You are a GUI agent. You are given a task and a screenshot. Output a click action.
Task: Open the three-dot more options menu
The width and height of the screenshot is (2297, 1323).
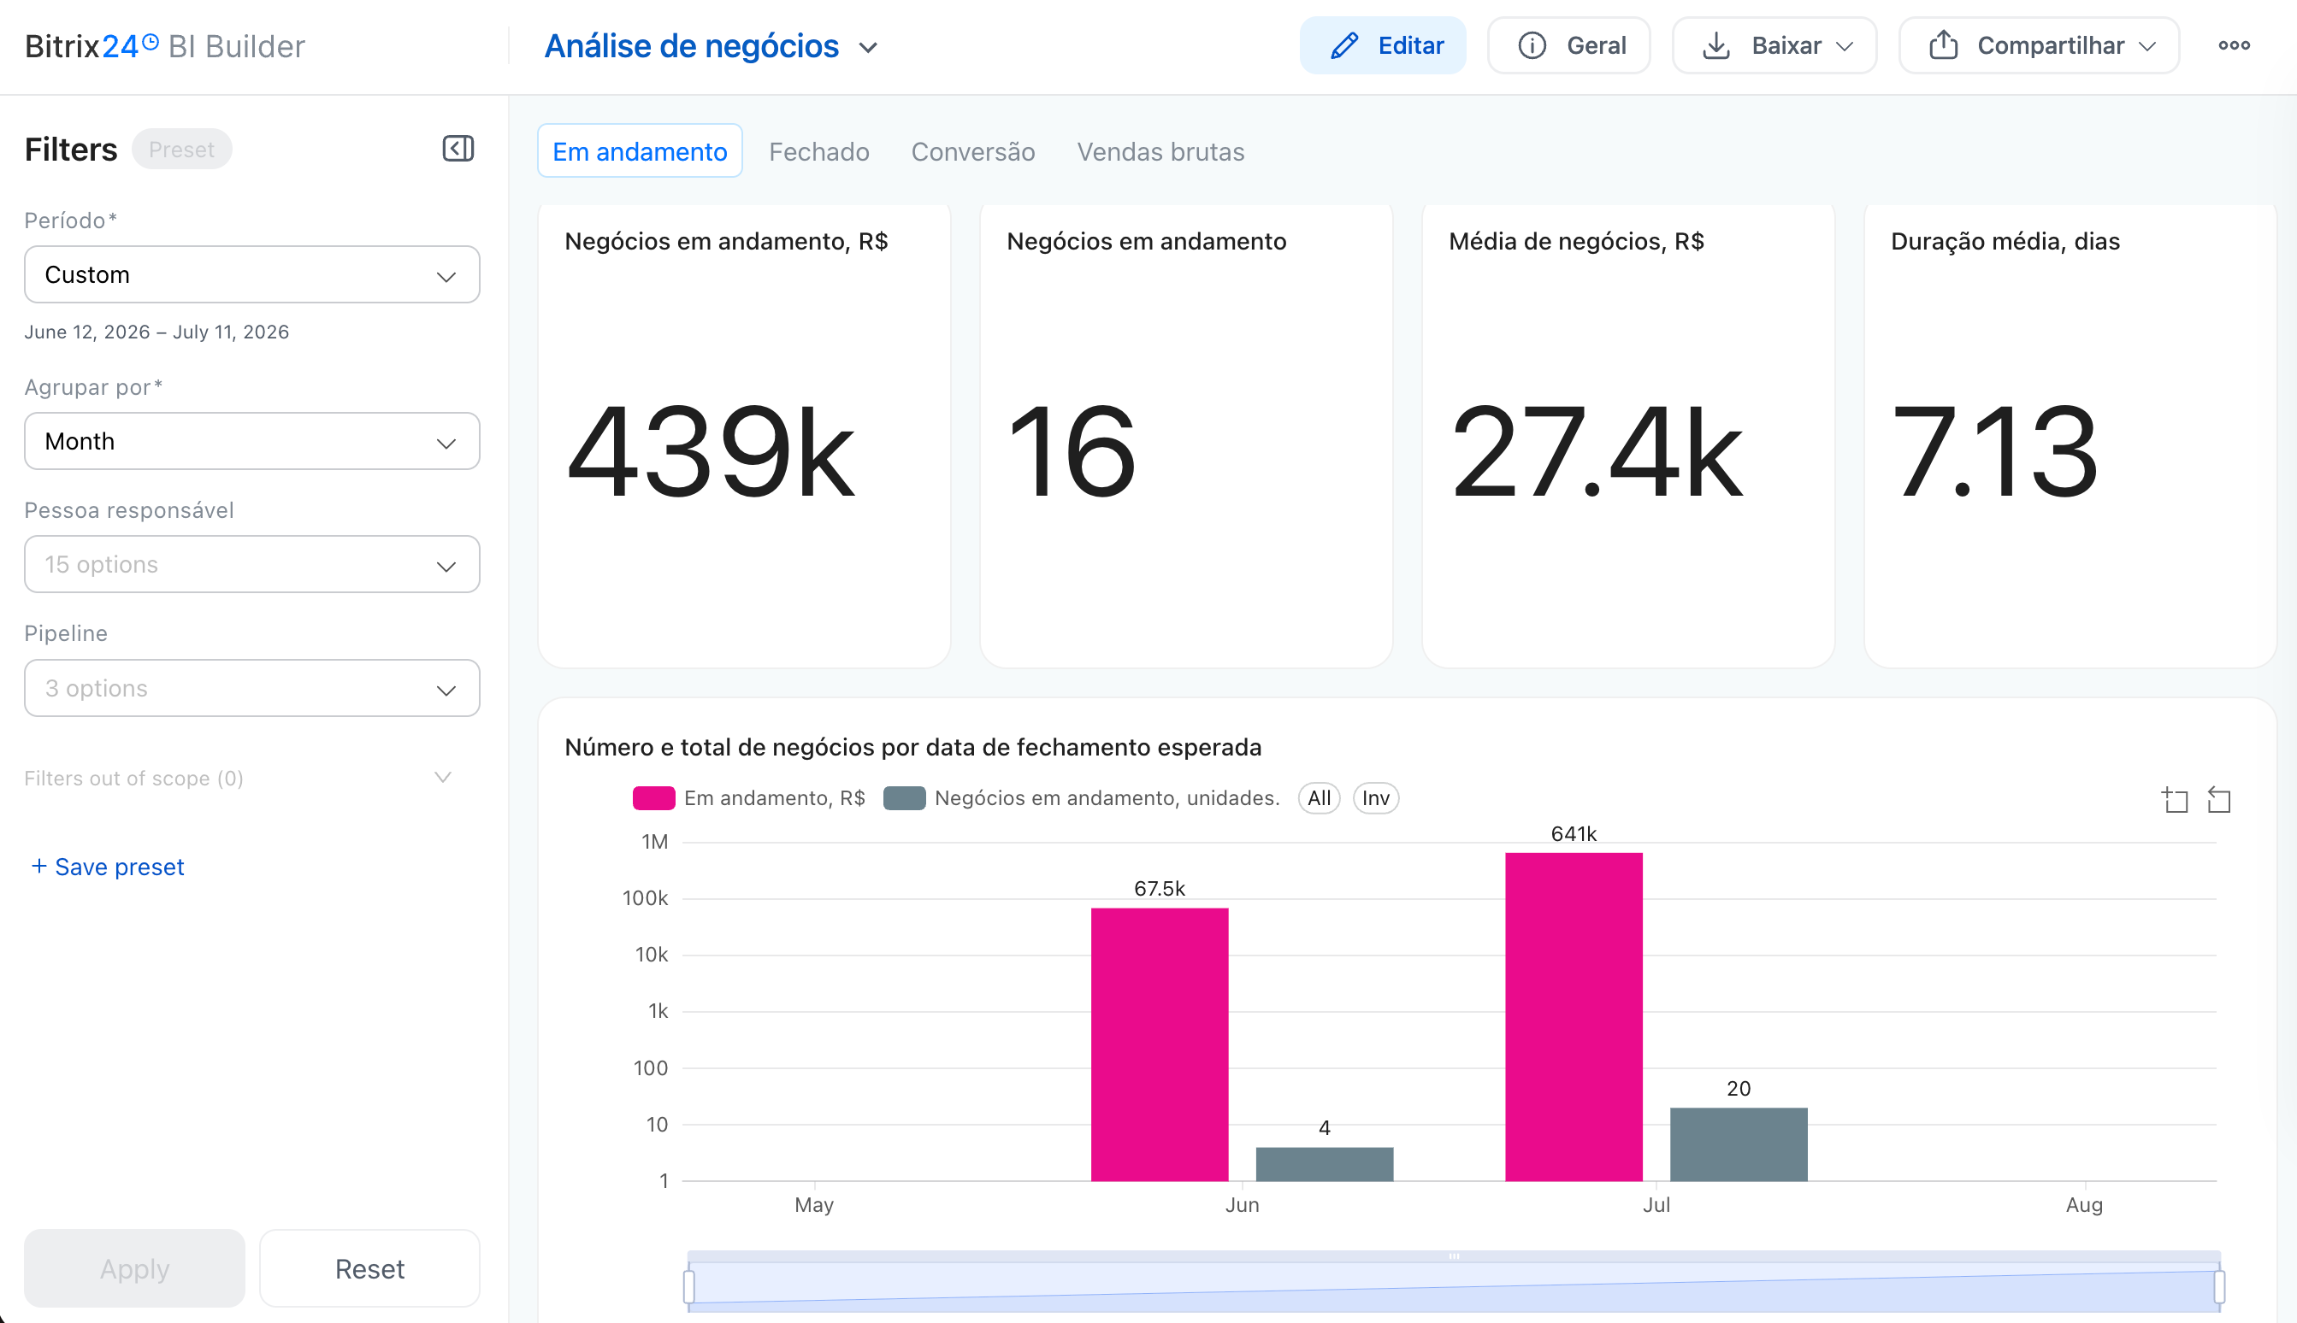(2234, 45)
